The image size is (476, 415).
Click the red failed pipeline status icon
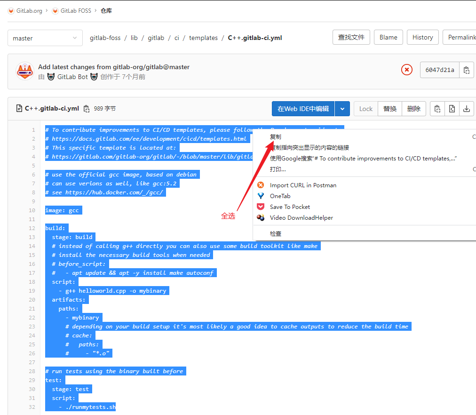407,69
